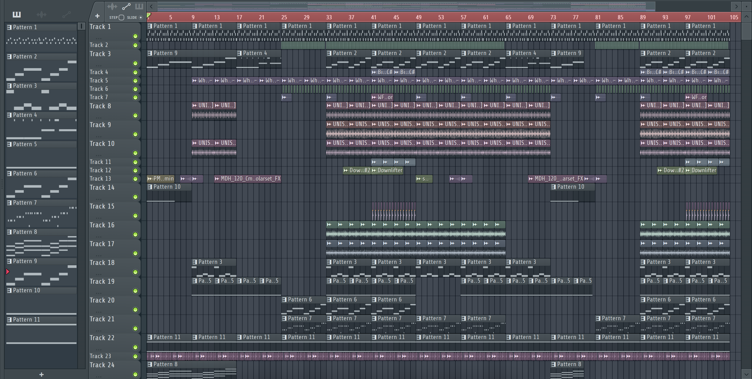Click the piano icon of Pattern 8 in the list
Screen dimensions: 752x379
9,232
